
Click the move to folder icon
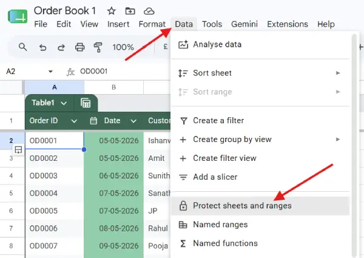click(x=130, y=11)
